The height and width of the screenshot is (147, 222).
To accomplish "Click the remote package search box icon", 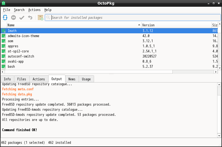I will point(40,17).
